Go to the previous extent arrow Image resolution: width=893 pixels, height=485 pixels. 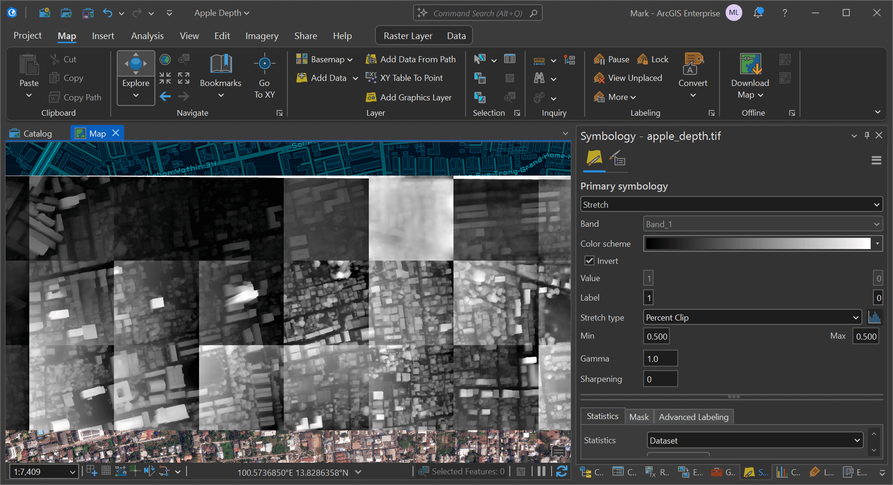tap(165, 97)
